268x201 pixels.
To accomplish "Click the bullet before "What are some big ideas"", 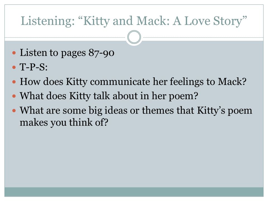I will click(14, 111).
